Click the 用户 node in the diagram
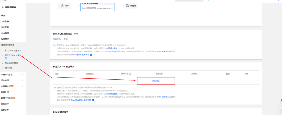 coord(65,5)
